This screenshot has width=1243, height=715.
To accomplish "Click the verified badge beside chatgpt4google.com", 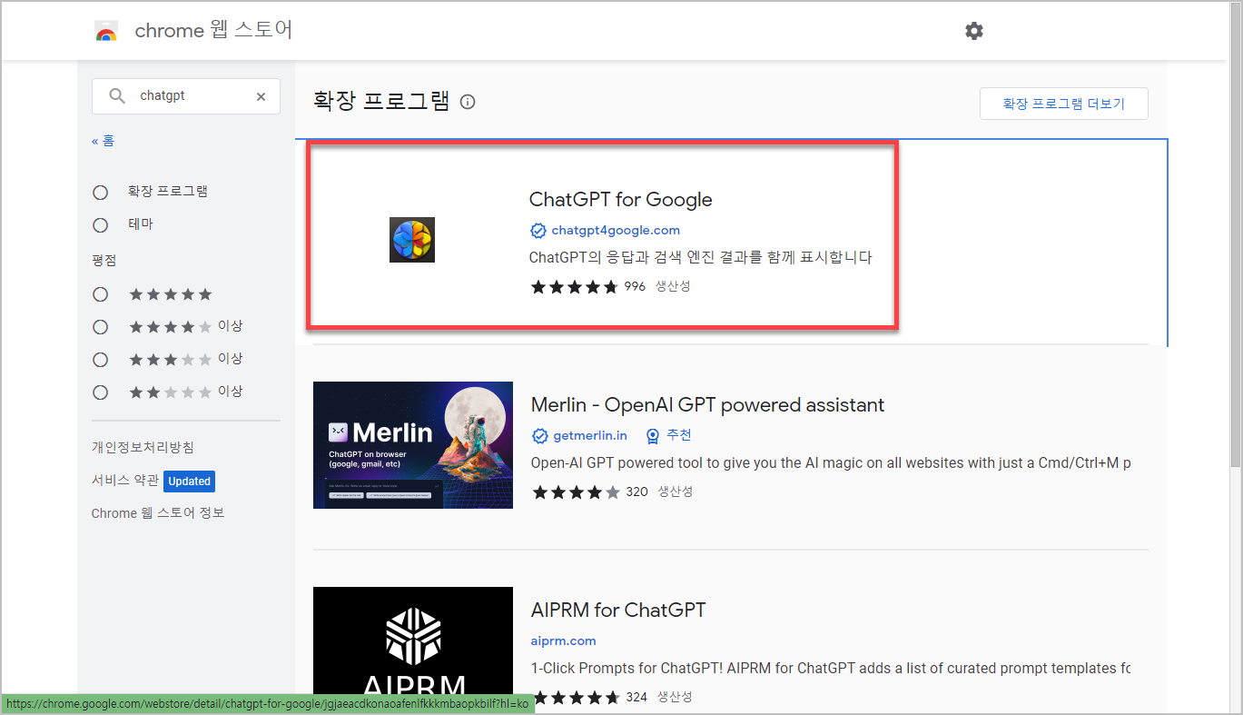I will pyautogui.click(x=538, y=230).
